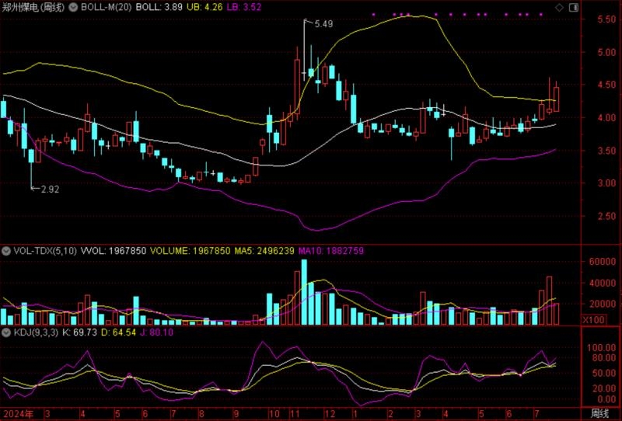Click the 100.00 KDJ axis label

pyautogui.click(x=601, y=348)
